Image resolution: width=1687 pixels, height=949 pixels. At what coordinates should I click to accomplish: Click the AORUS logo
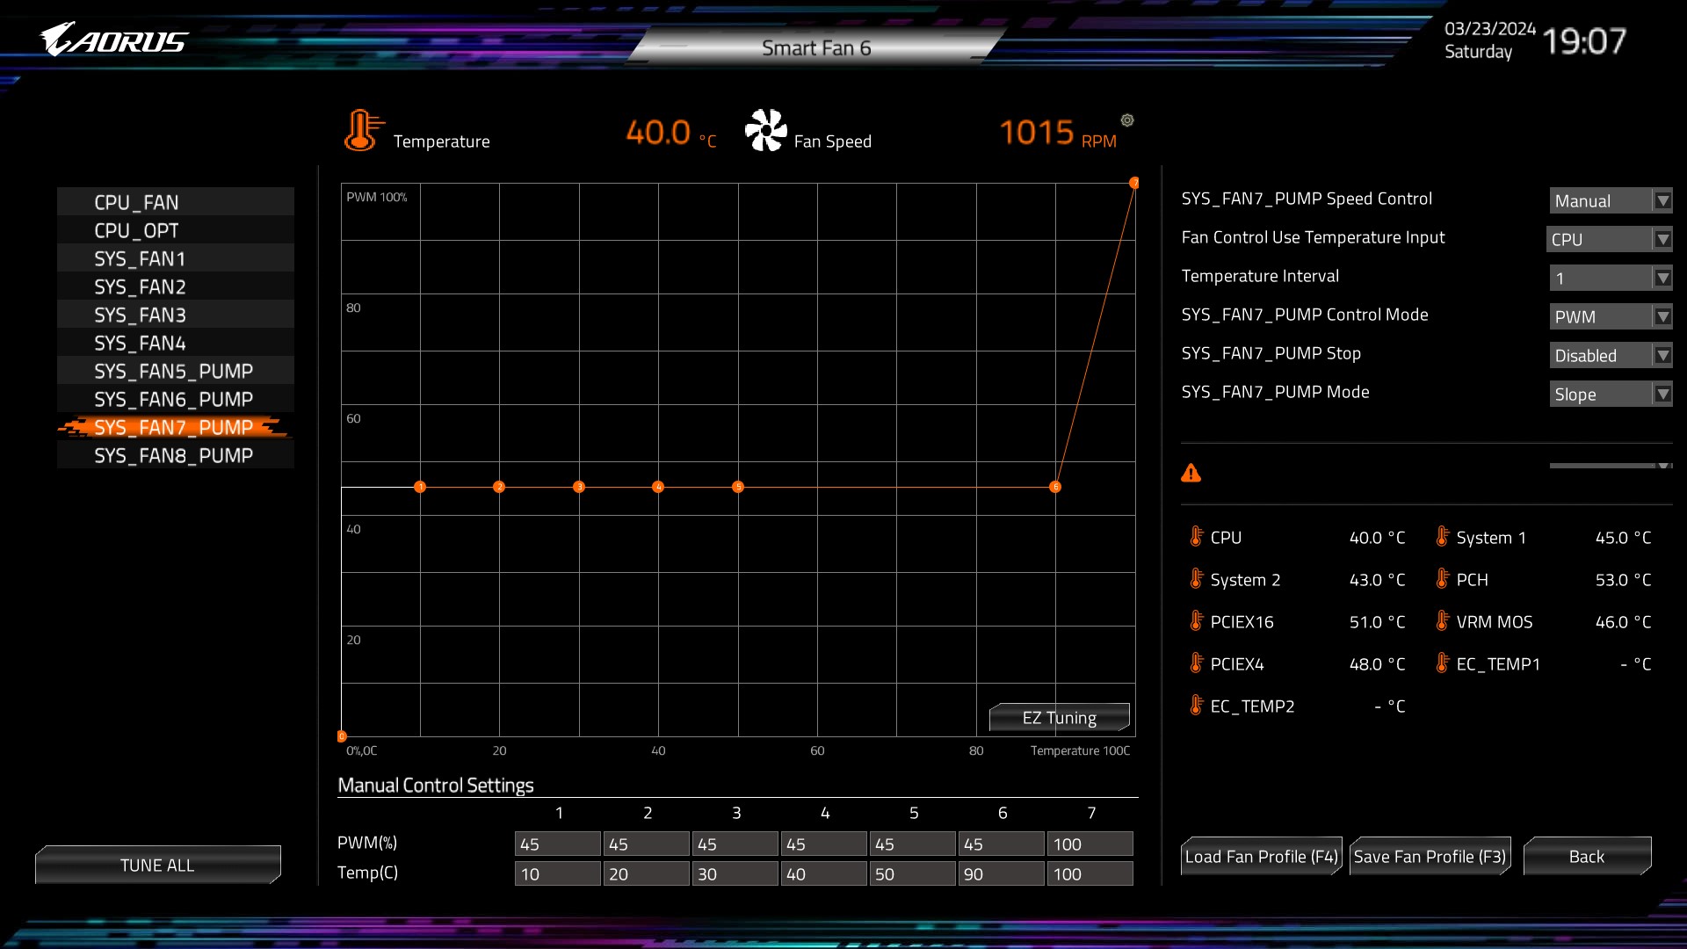pyautogui.click(x=113, y=40)
